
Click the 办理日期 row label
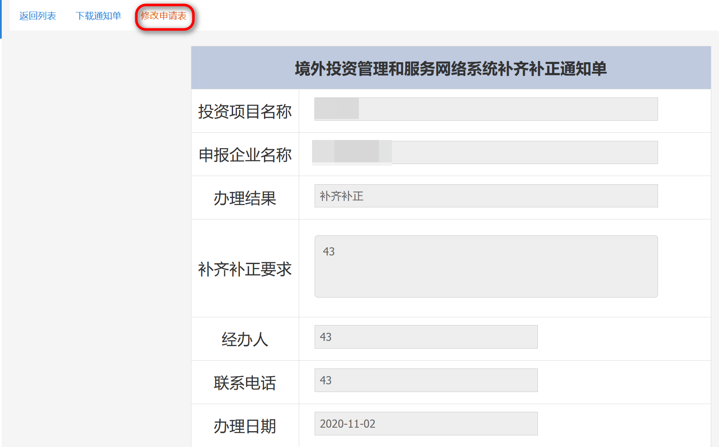[x=245, y=426]
